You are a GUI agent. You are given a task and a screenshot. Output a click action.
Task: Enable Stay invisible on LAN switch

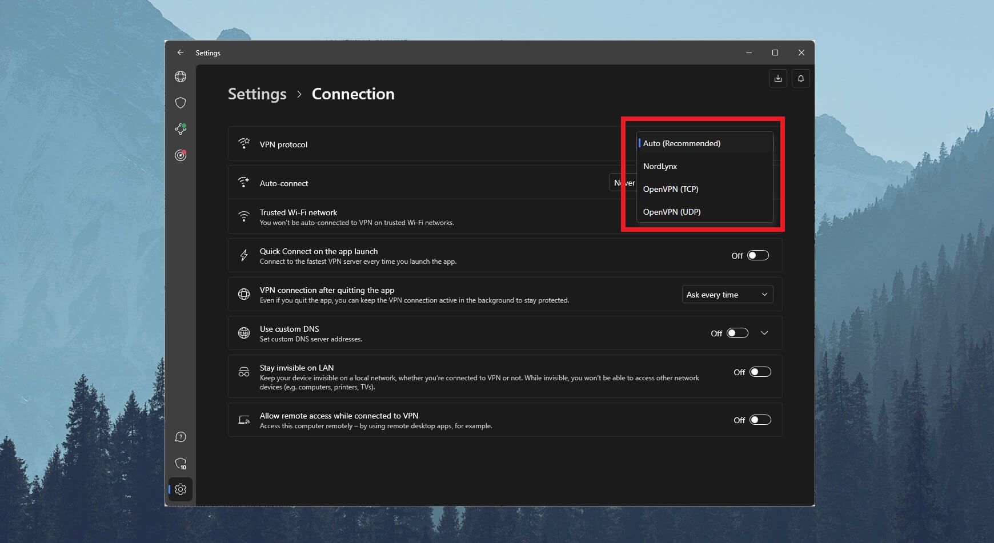[x=760, y=372]
